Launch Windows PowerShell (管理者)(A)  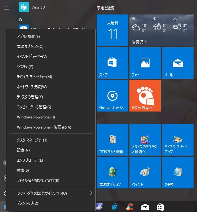coord(51,127)
